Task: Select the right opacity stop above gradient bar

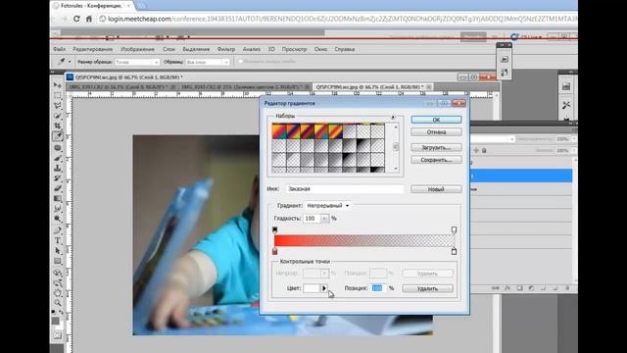Action: click(x=454, y=229)
